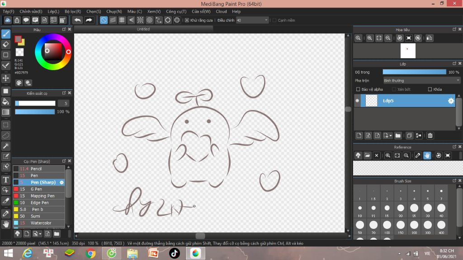463x260 pixels.
Task: Enable the radial snap guide
Action: 140,20
